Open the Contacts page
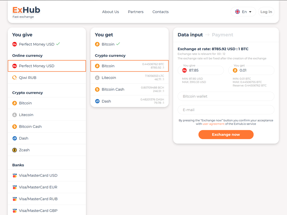 [x=160, y=12]
